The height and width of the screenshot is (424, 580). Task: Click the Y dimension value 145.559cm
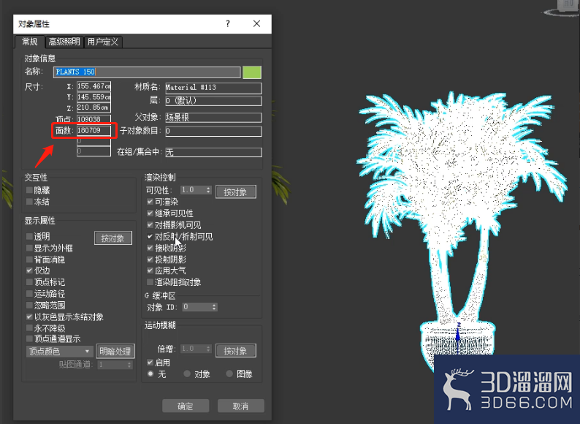(x=94, y=97)
